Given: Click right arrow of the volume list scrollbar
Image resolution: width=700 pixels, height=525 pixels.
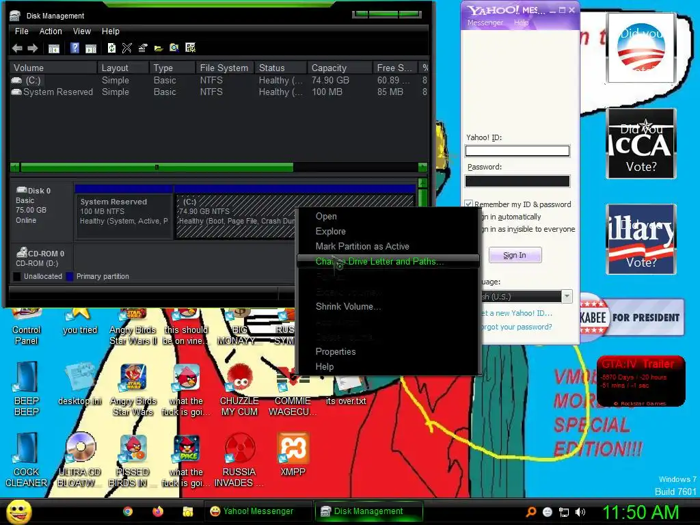Looking at the screenshot, I should tap(422, 167).
